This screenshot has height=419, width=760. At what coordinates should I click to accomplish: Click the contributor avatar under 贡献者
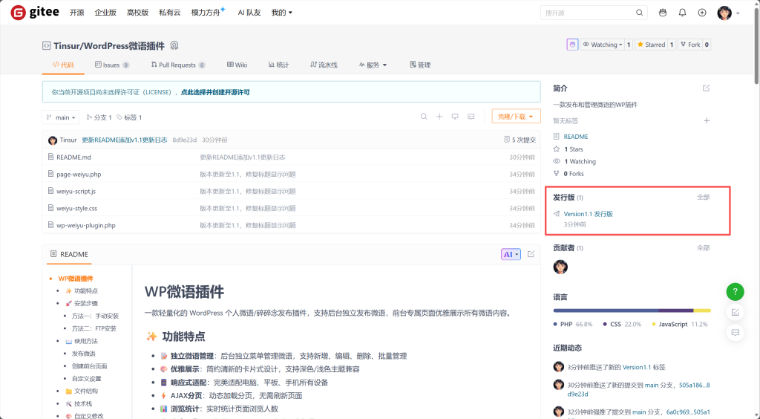tap(560, 267)
